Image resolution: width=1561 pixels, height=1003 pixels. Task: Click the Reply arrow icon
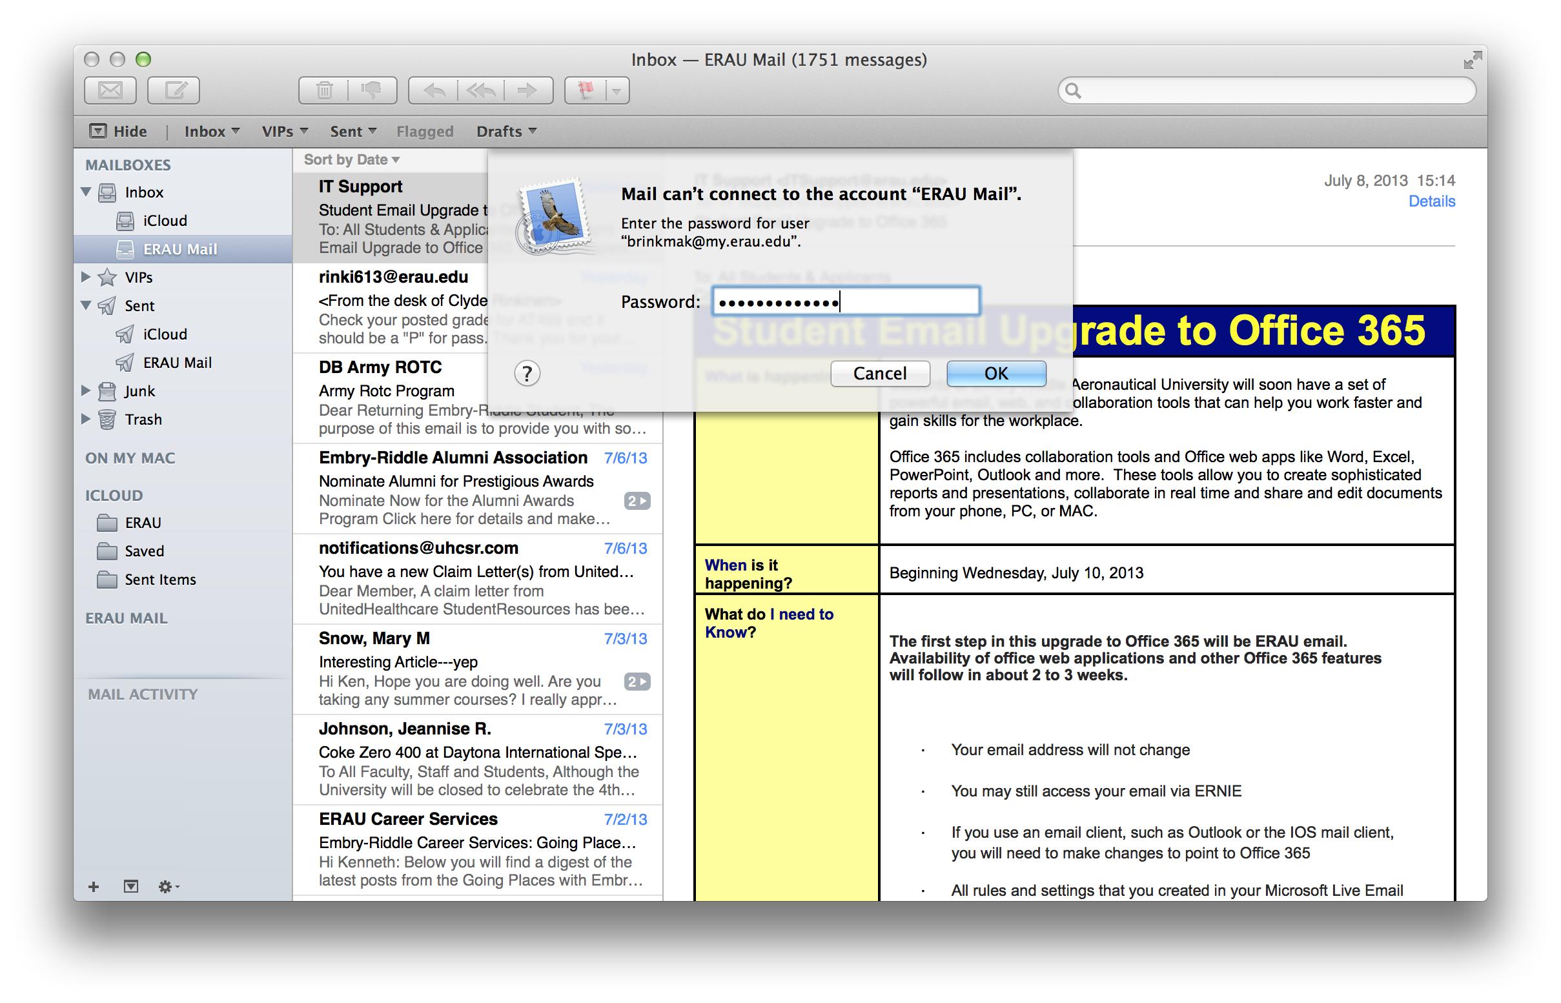[434, 90]
